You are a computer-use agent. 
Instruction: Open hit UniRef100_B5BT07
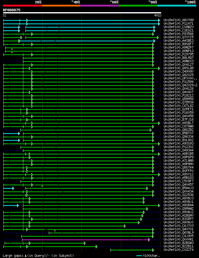(x=178, y=133)
